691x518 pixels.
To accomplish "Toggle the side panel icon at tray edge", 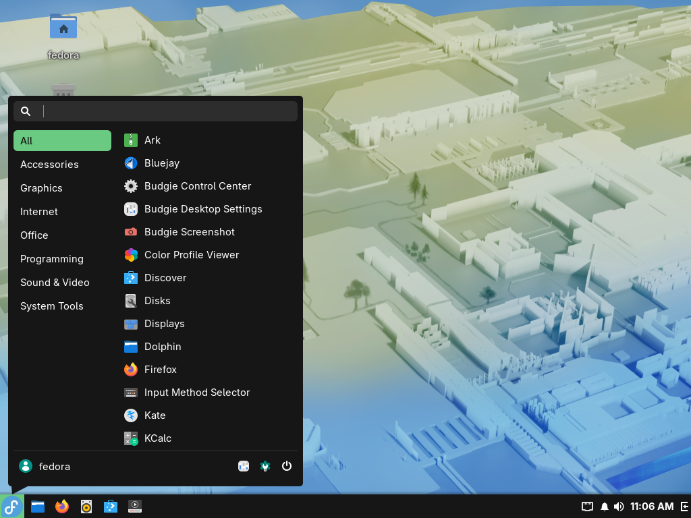I will [686, 507].
